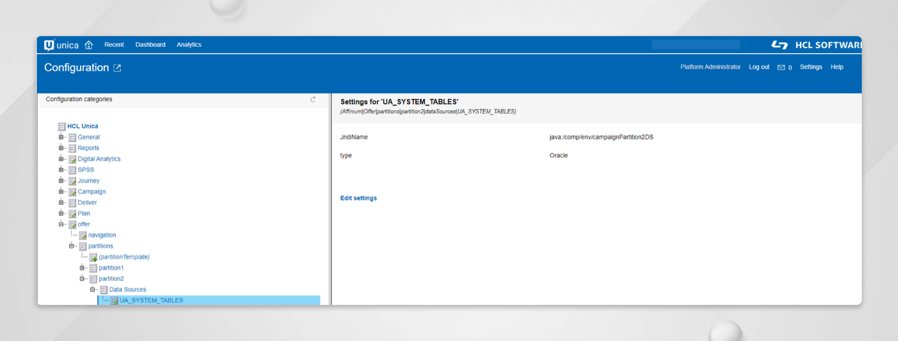Image resolution: width=898 pixels, height=341 pixels.
Task: Click the search magnifier icon in header
Action: (x=746, y=45)
